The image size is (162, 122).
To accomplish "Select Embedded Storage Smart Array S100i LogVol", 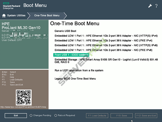I will pyautogui.click(x=106, y=61).
